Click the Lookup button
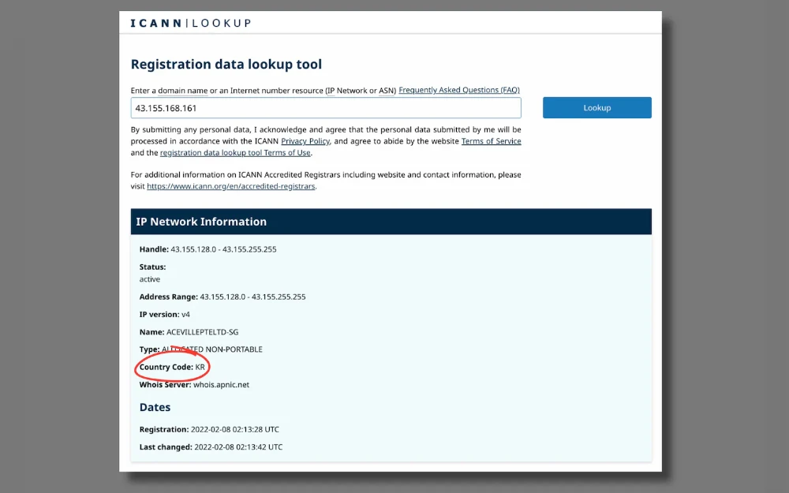 (596, 107)
